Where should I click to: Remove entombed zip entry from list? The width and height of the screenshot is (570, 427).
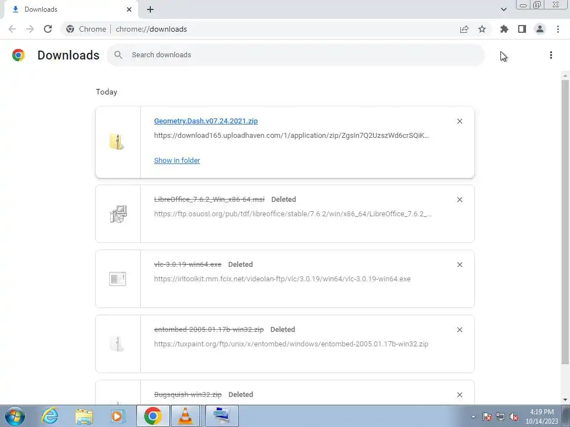[459, 330]
